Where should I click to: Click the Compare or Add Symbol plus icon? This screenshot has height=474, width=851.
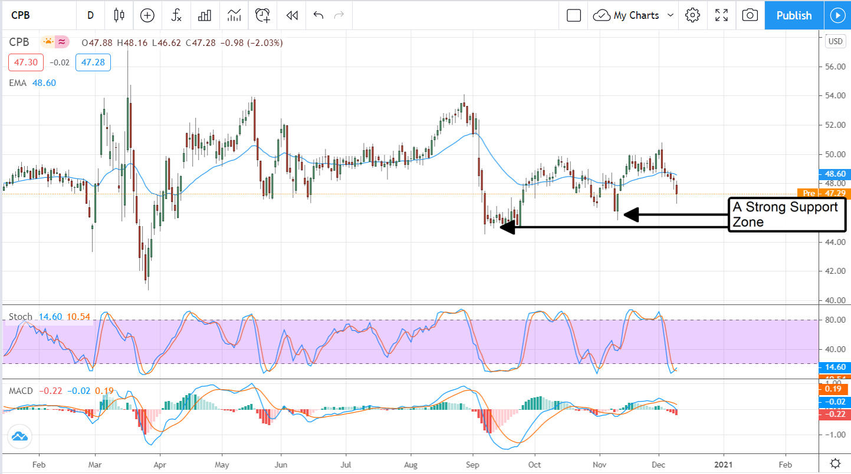click(147, 15)
